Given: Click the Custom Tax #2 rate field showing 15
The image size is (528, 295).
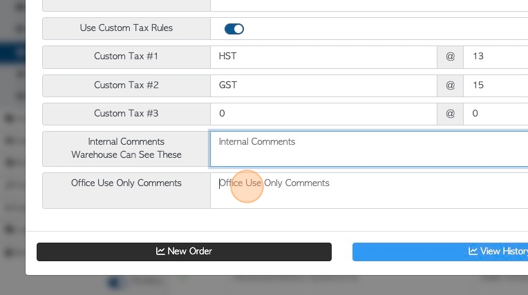Looking at the screenshot, I should tap(496, 85).
